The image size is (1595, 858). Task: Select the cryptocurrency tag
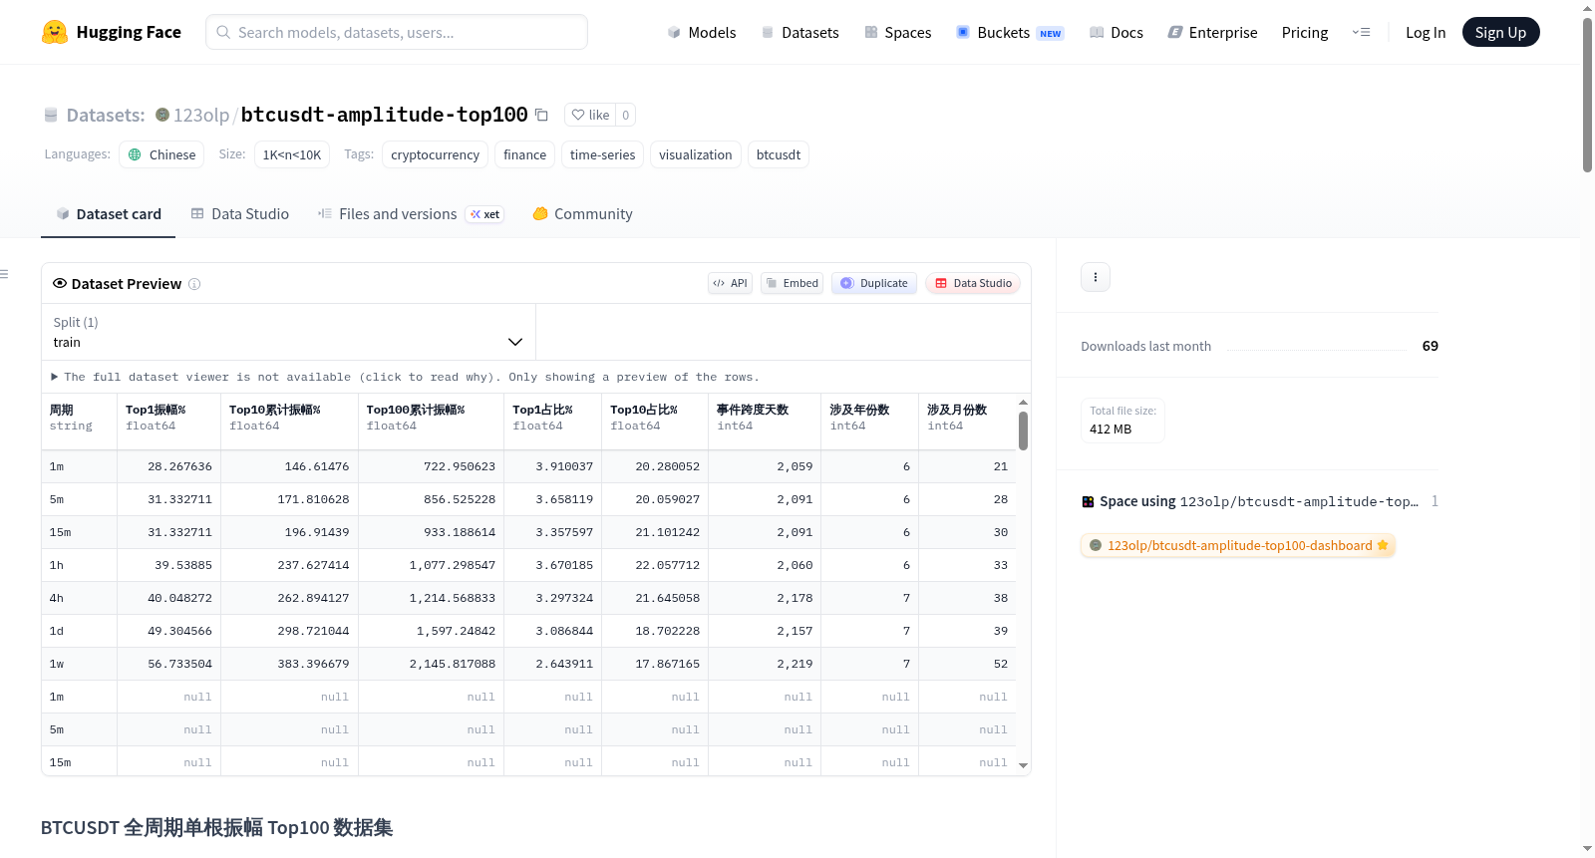pyautogui.click(x=436, y=154)
